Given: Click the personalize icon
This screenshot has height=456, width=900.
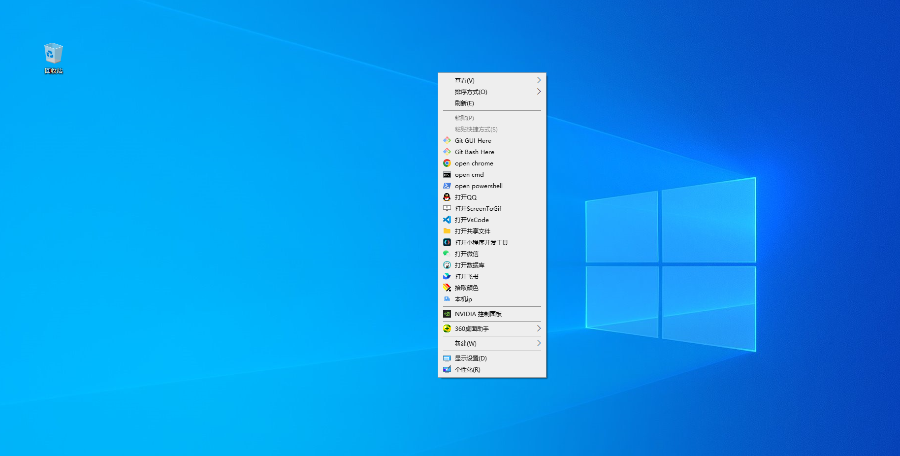Looking at the screenshot, I should click(x=447, y=369).
